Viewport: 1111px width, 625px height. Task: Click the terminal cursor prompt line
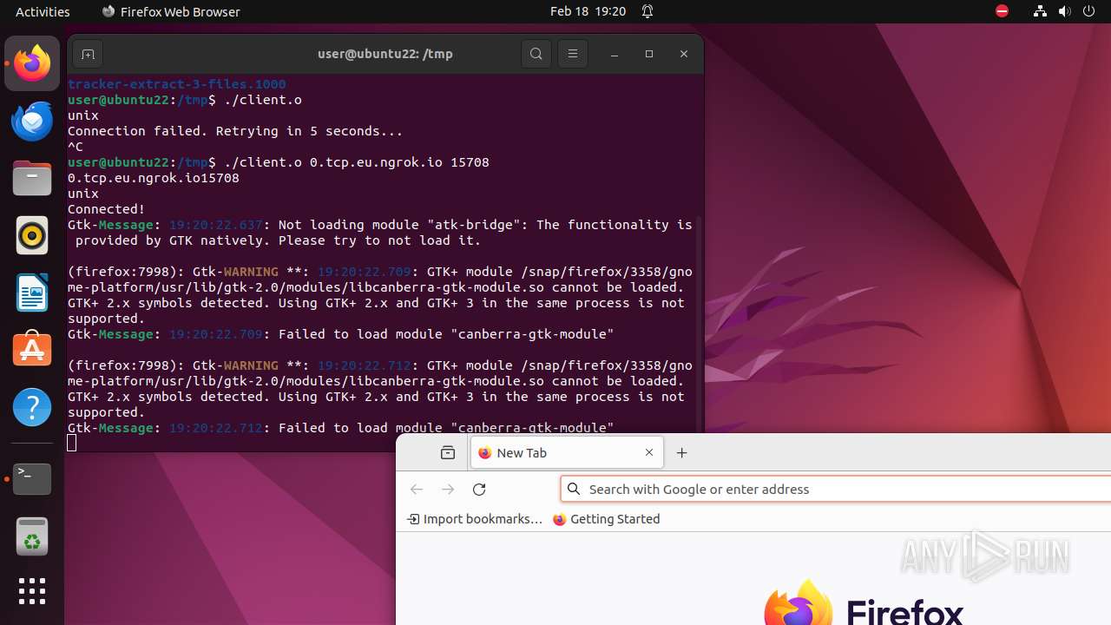click(72, 444)
